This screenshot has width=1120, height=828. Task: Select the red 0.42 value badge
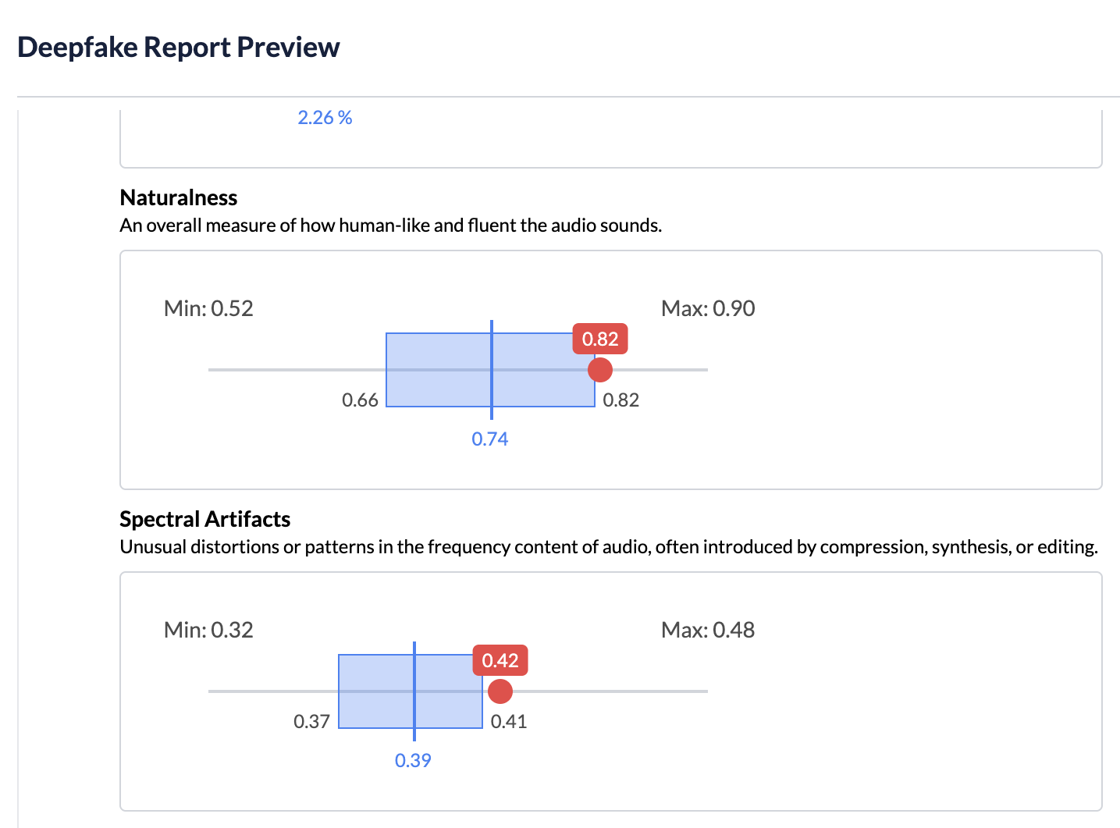tap(500, 661)
